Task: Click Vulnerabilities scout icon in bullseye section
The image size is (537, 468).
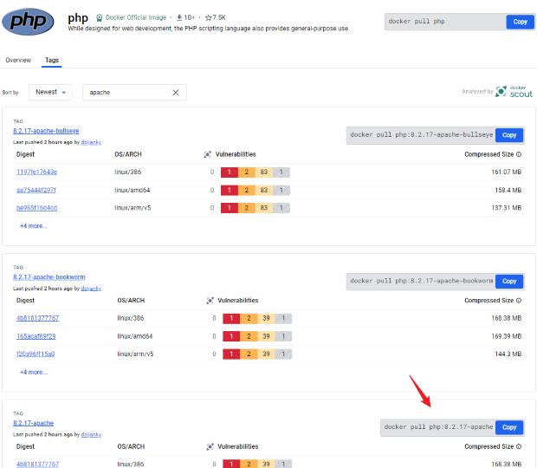Action: [208, 154]
